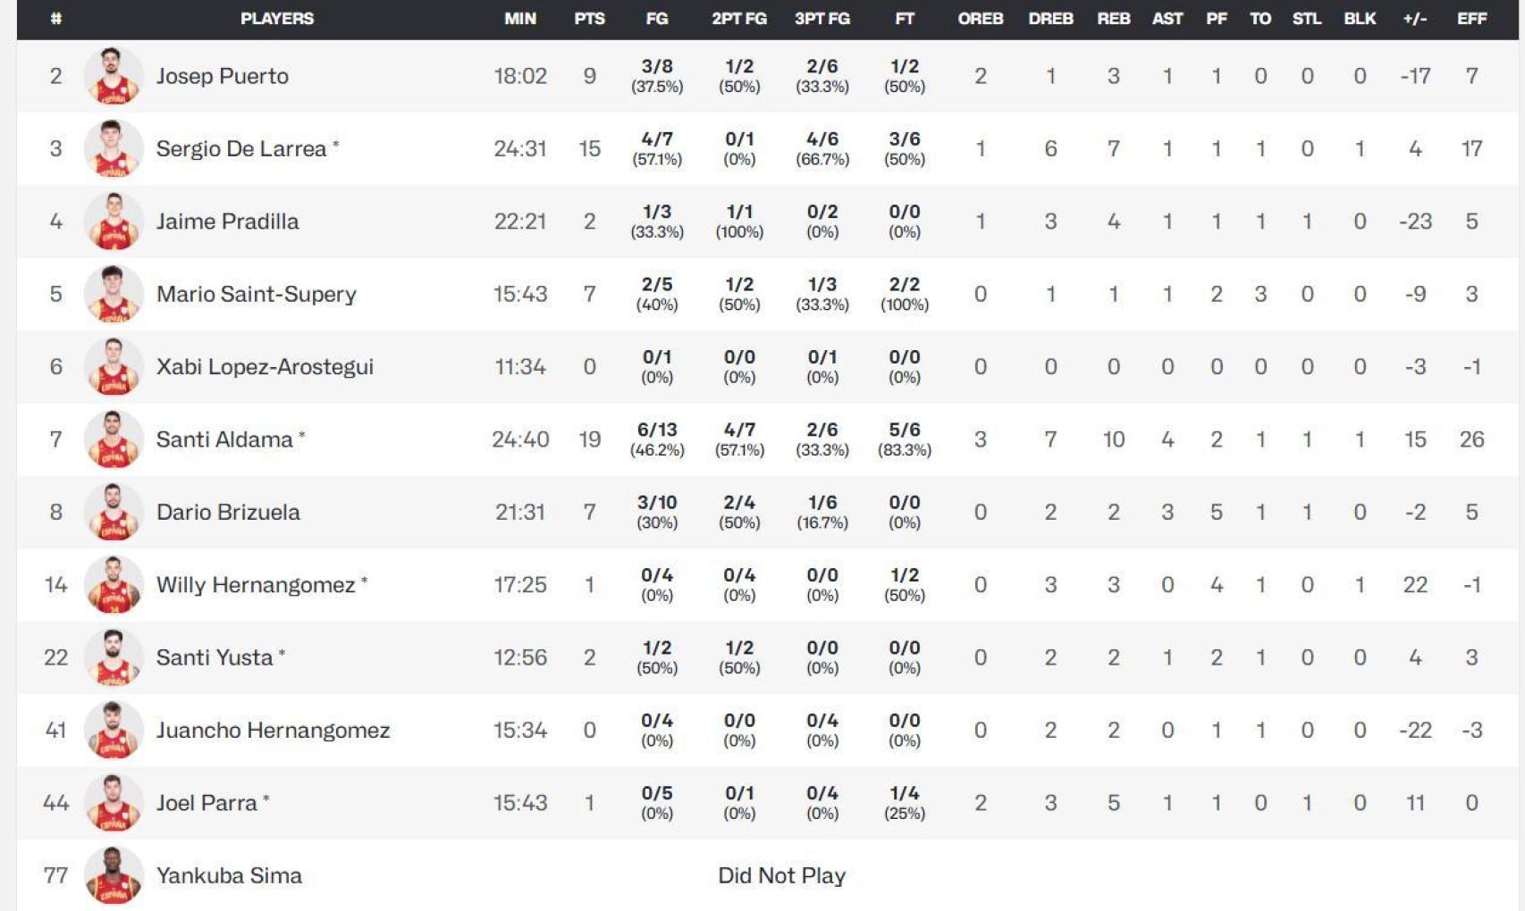Sort by the +/- column header
The image size is (1525, 911).
coord(1414,19)
